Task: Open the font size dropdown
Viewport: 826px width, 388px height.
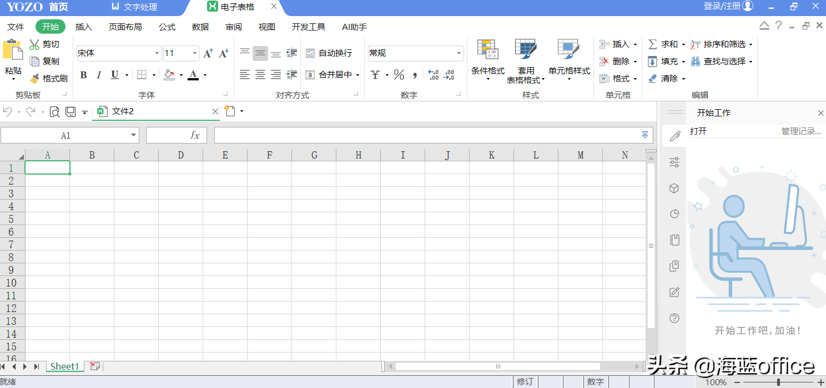Action: coord(195,54)
